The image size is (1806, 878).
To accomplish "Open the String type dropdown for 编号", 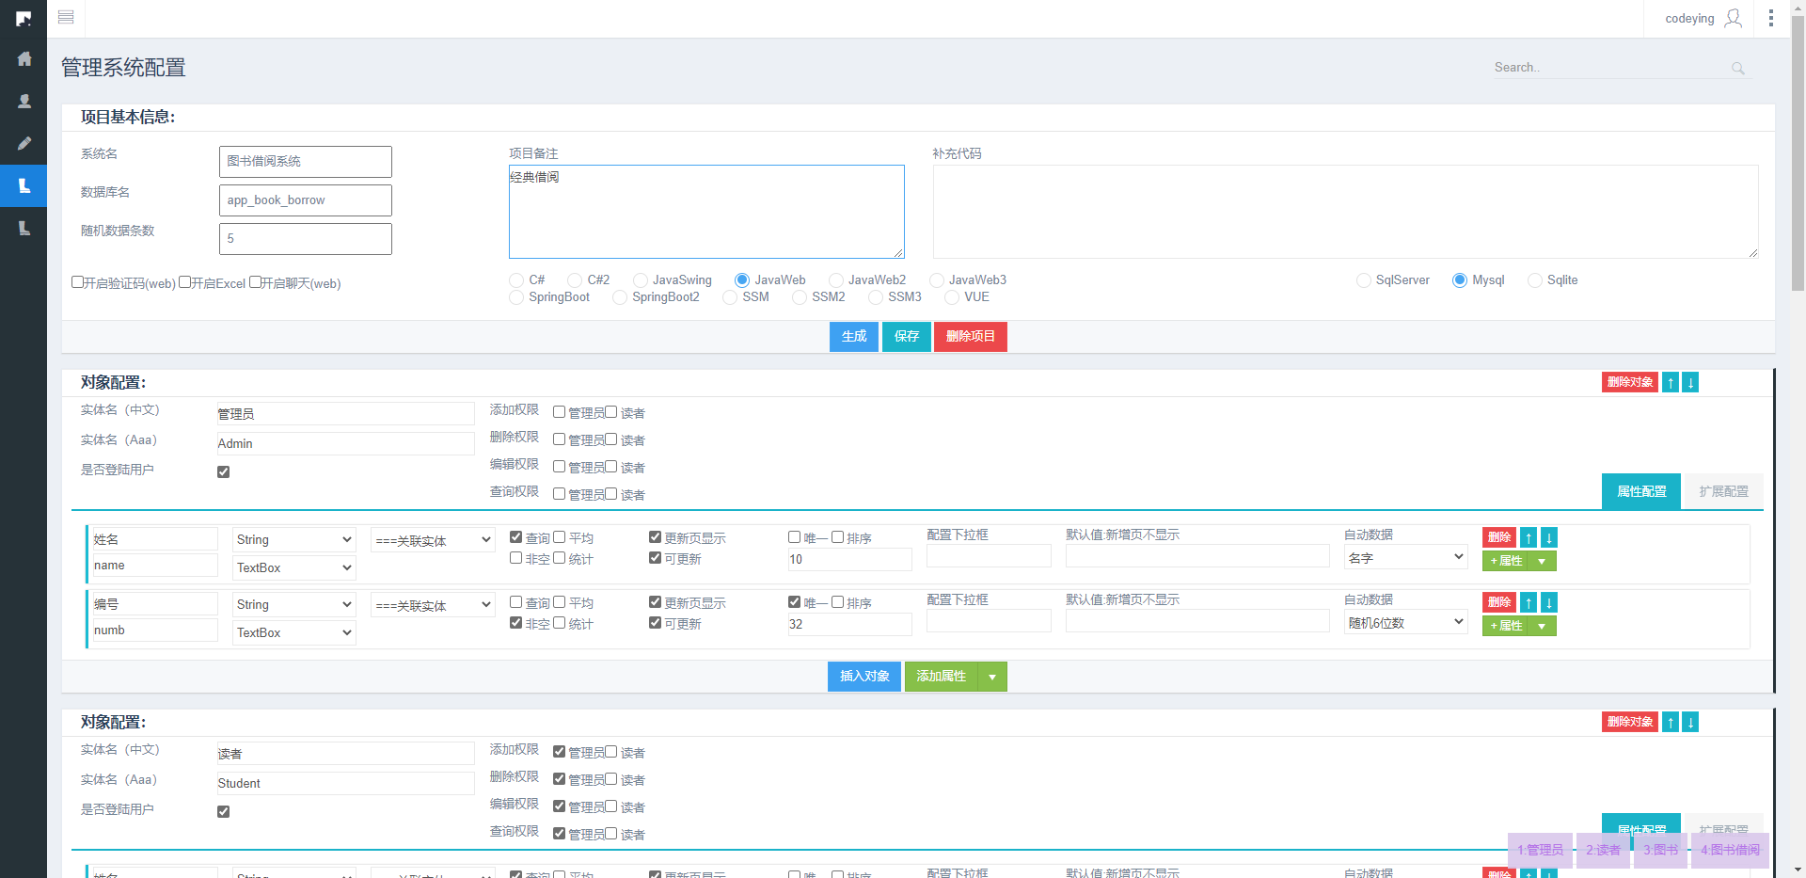I will coord(294,604).
